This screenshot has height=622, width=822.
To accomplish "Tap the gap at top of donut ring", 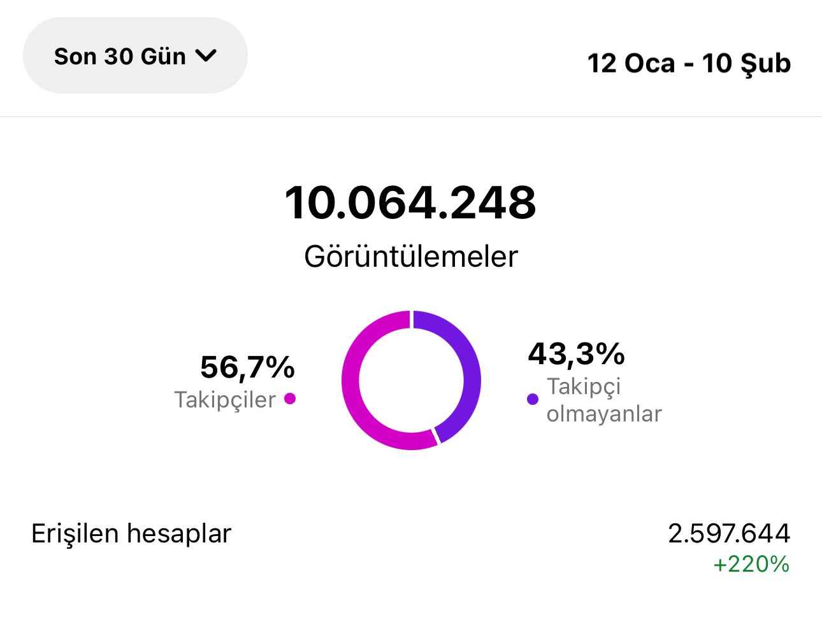I will 412,319.
